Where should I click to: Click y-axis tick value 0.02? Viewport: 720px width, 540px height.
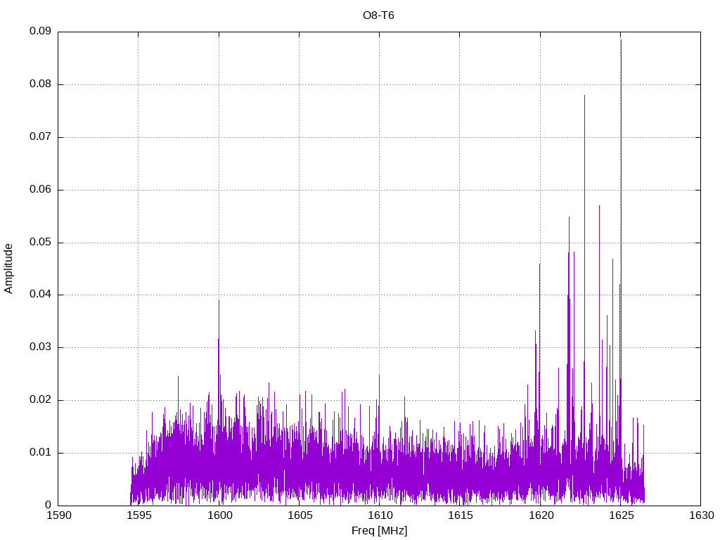coord(40,399)
